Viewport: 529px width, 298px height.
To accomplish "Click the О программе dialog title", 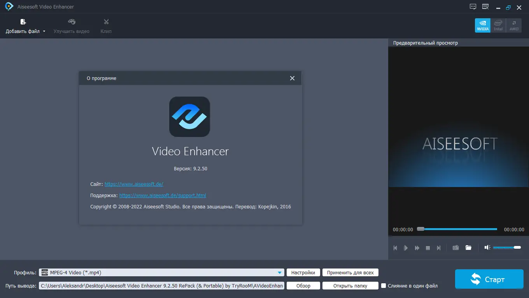I will [x=102, y=78].
